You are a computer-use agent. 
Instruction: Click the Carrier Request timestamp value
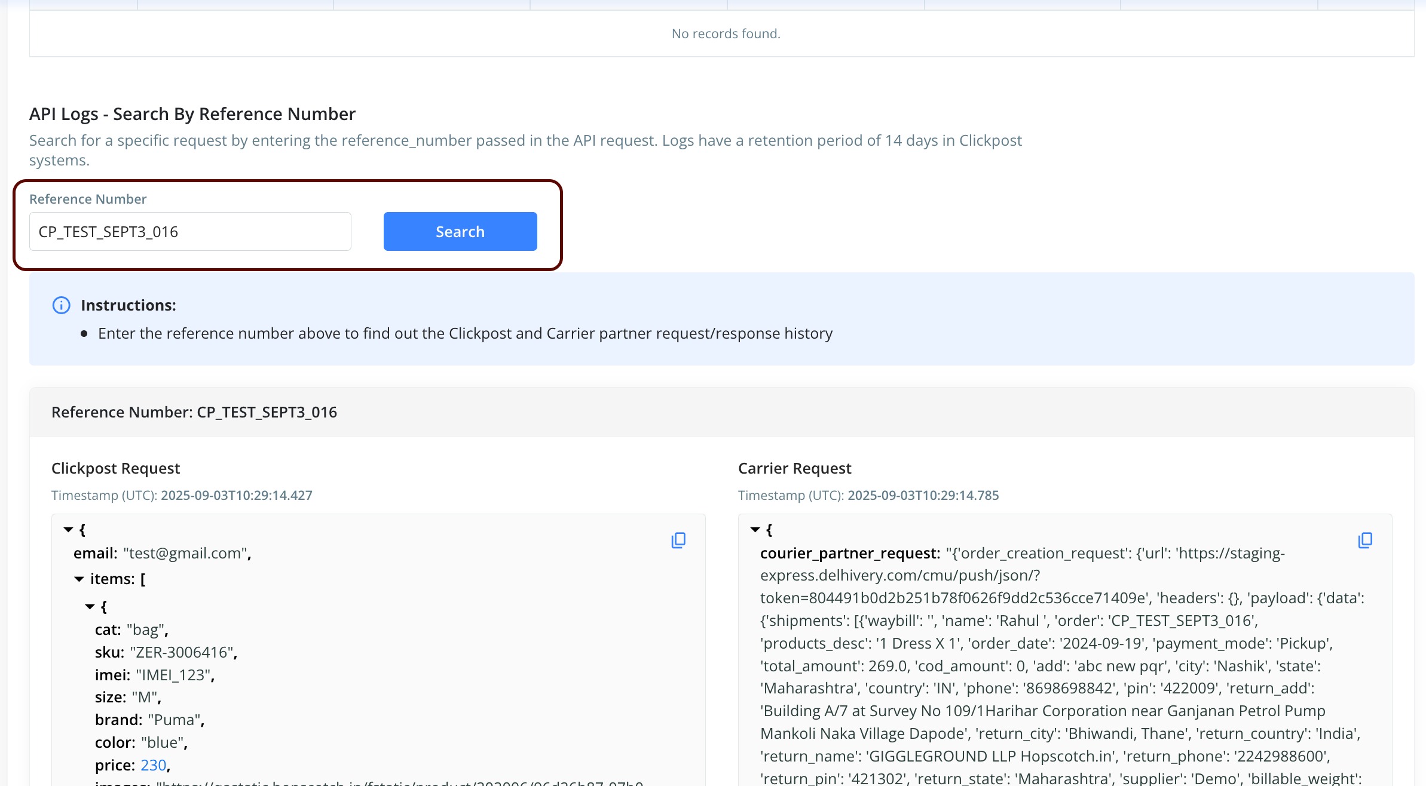923,495
